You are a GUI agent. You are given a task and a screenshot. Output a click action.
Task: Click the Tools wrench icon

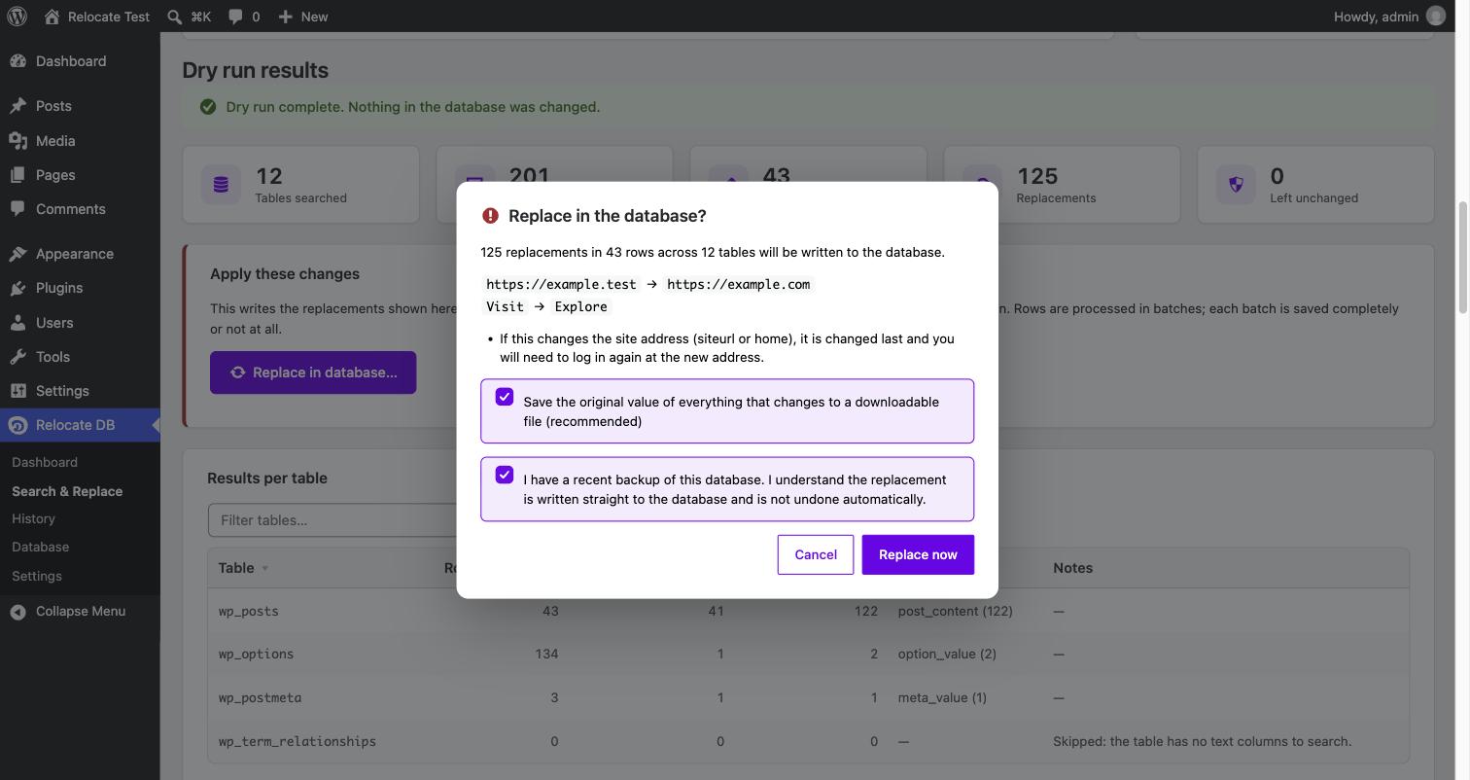[17, 357]
